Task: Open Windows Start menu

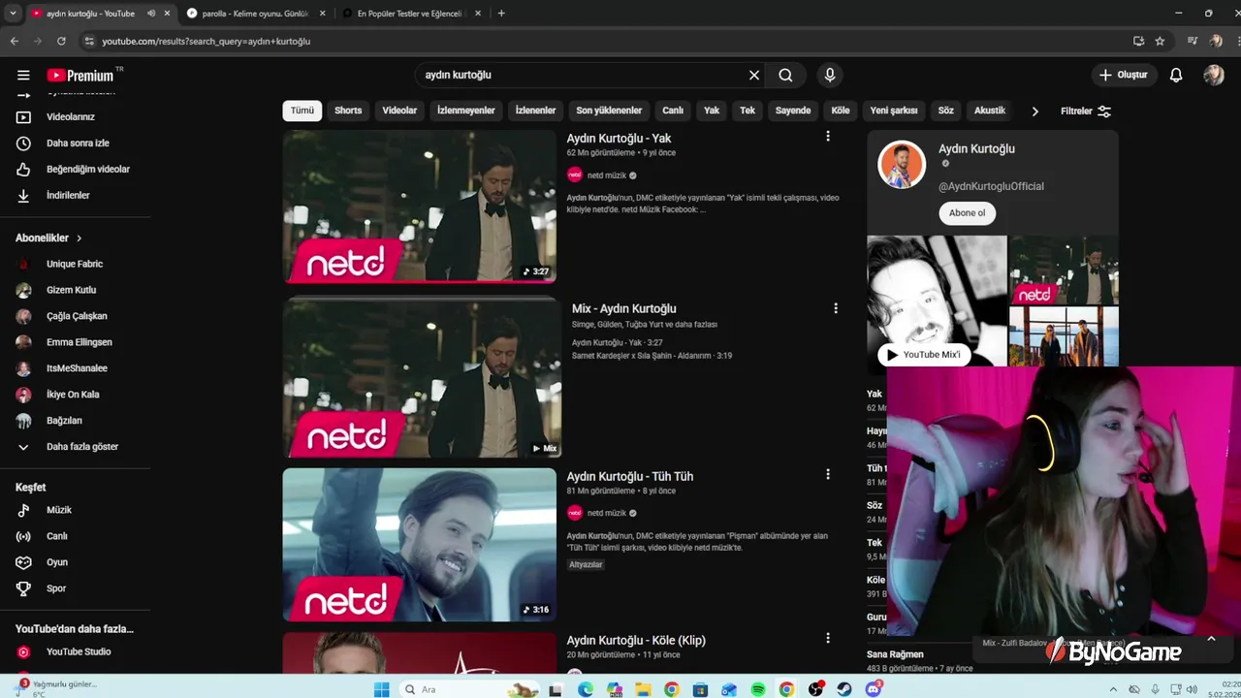Action: [382, 689]
